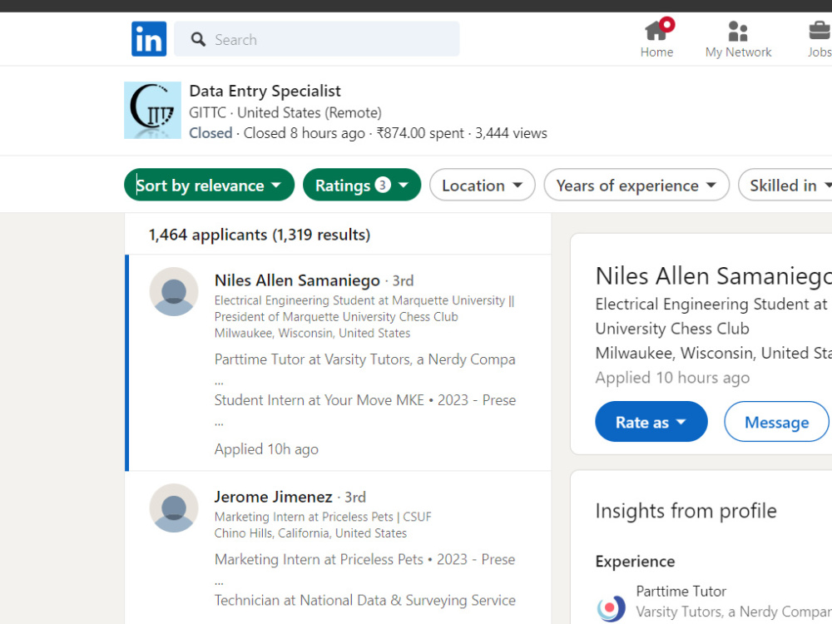
Task: Click 'Milwaukee, Wisconsin, United States' in Niles card
Action: pyautogui.click(x=312, y=333)
